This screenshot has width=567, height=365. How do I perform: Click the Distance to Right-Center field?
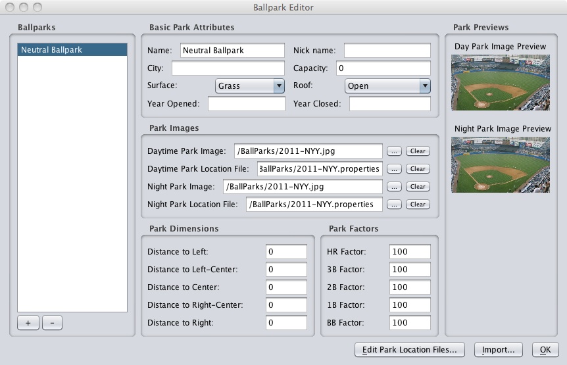(x=286, y=304)
